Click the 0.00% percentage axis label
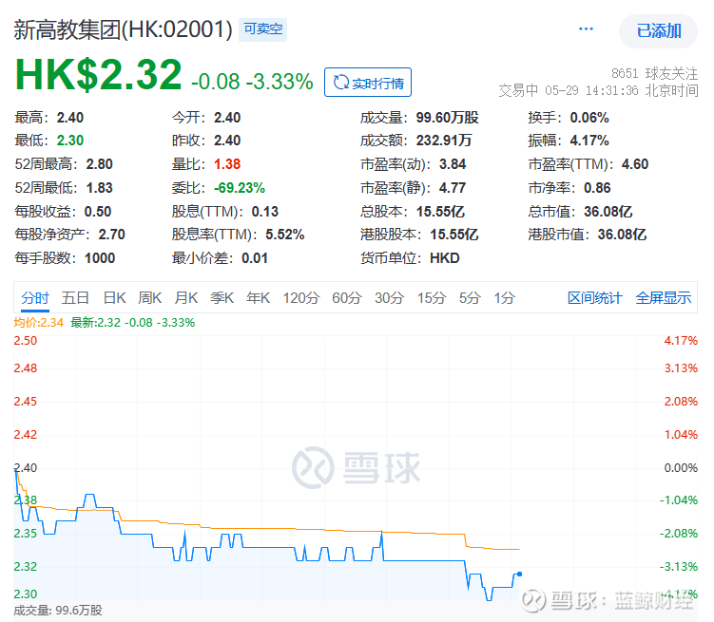Screen dimensions: 714x622 click(x=681, y=468)
